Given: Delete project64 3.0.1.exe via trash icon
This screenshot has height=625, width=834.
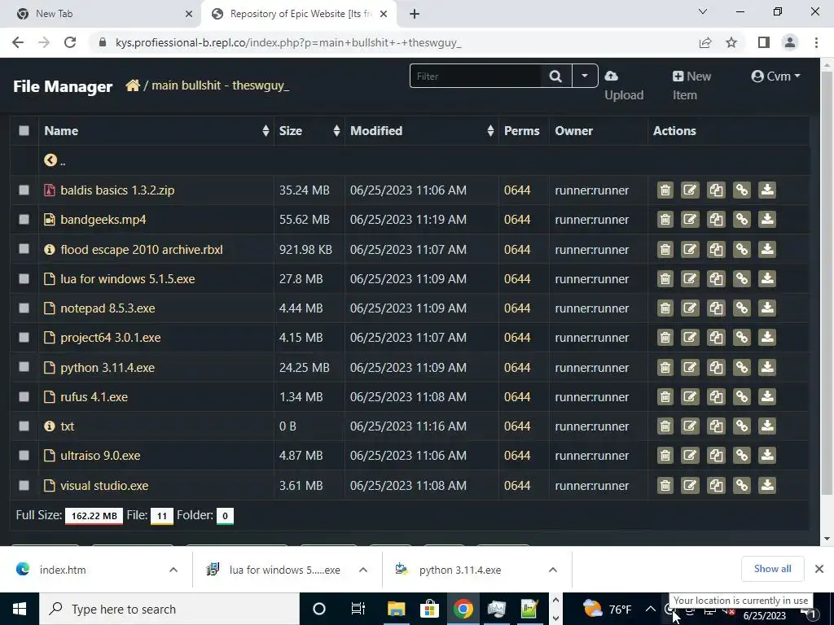Looking at the screenshot, I should pyautogui.click(x=665, y=338).
